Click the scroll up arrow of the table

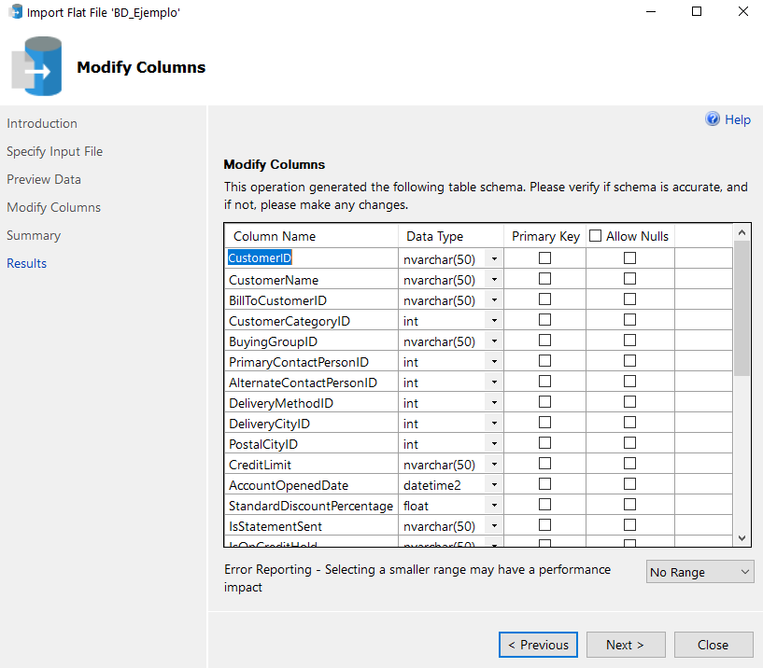pos(742,232)
